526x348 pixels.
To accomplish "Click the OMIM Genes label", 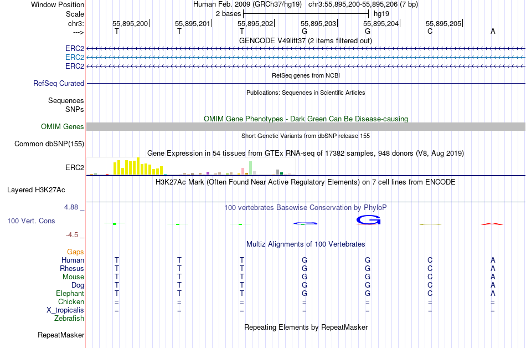I will [62, 126].
